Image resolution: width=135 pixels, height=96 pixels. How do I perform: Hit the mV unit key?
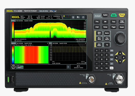[x=112, y=59]
